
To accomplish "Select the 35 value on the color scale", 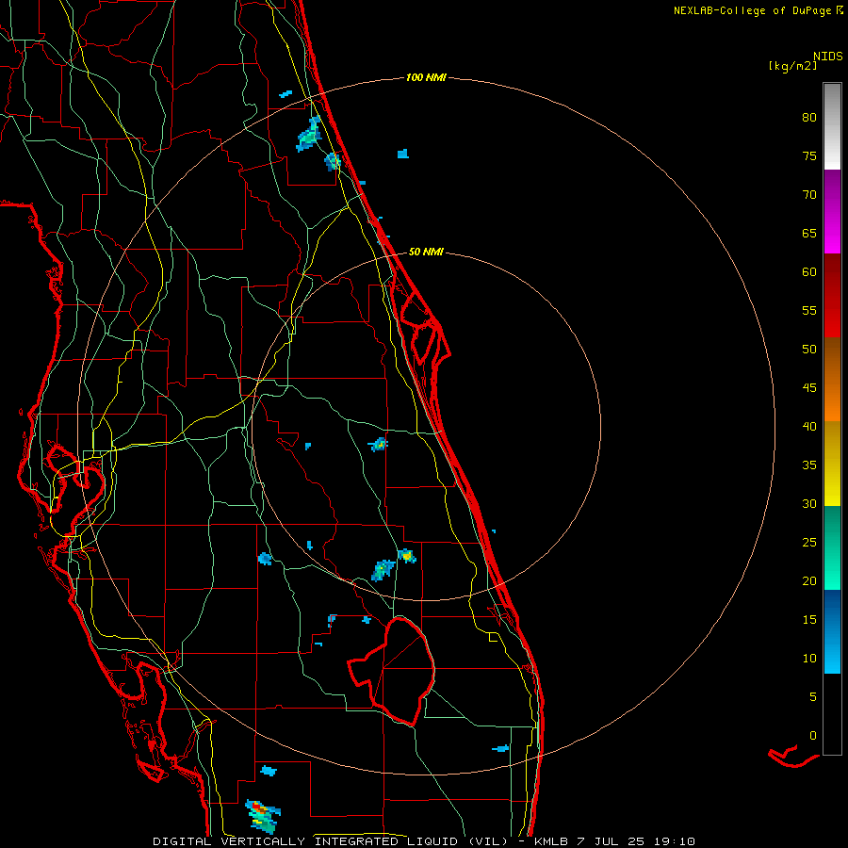I will [x=809, y=465].
